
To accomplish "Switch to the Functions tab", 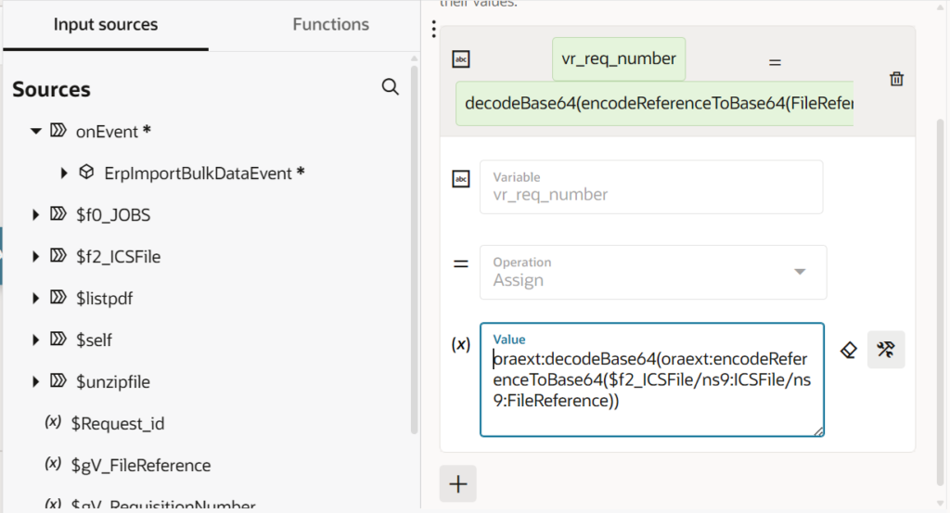I will coord(330,25).
